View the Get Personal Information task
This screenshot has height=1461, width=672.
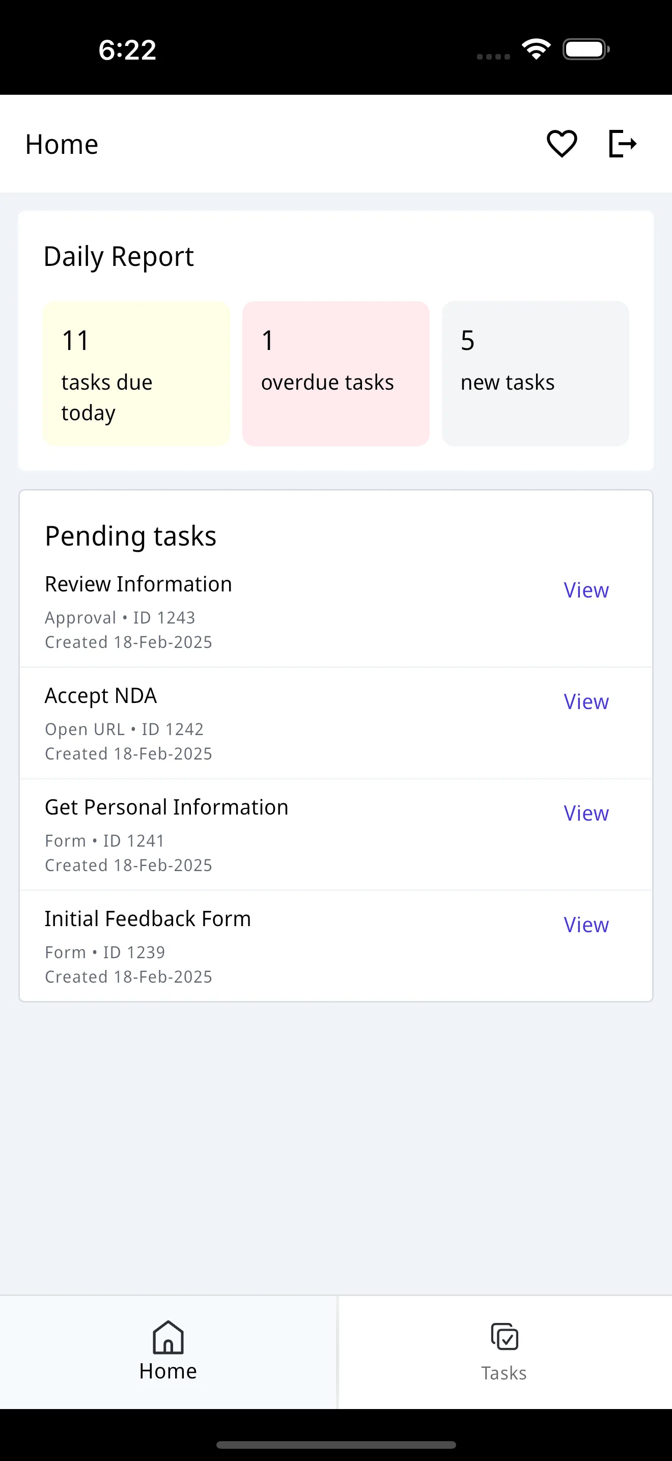pyautogui.click(x=586, y=814)
